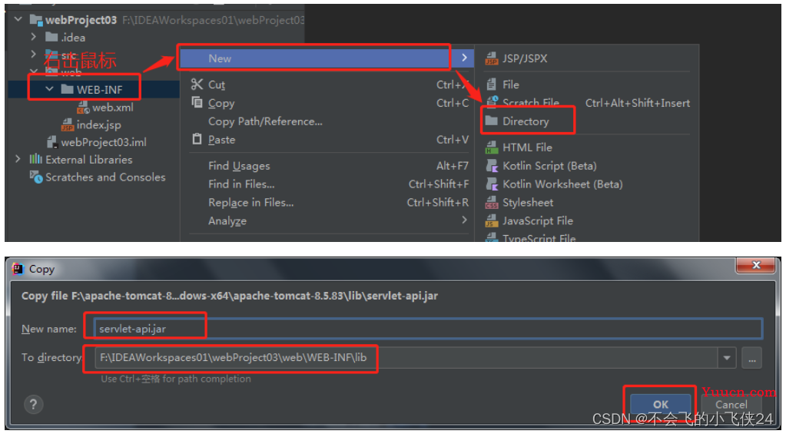Collapse the webProject03 project node
786x434 pixels.
tap(18, 19)
